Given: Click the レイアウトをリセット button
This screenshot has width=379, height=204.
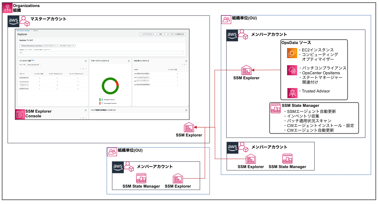Looking at the screenshot, I should coord(148,34).
